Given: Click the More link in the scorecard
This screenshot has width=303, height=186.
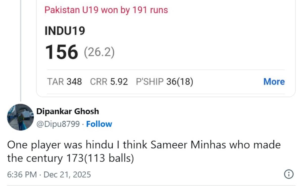Looking at the screenshot, I should [x=274, y=82].
